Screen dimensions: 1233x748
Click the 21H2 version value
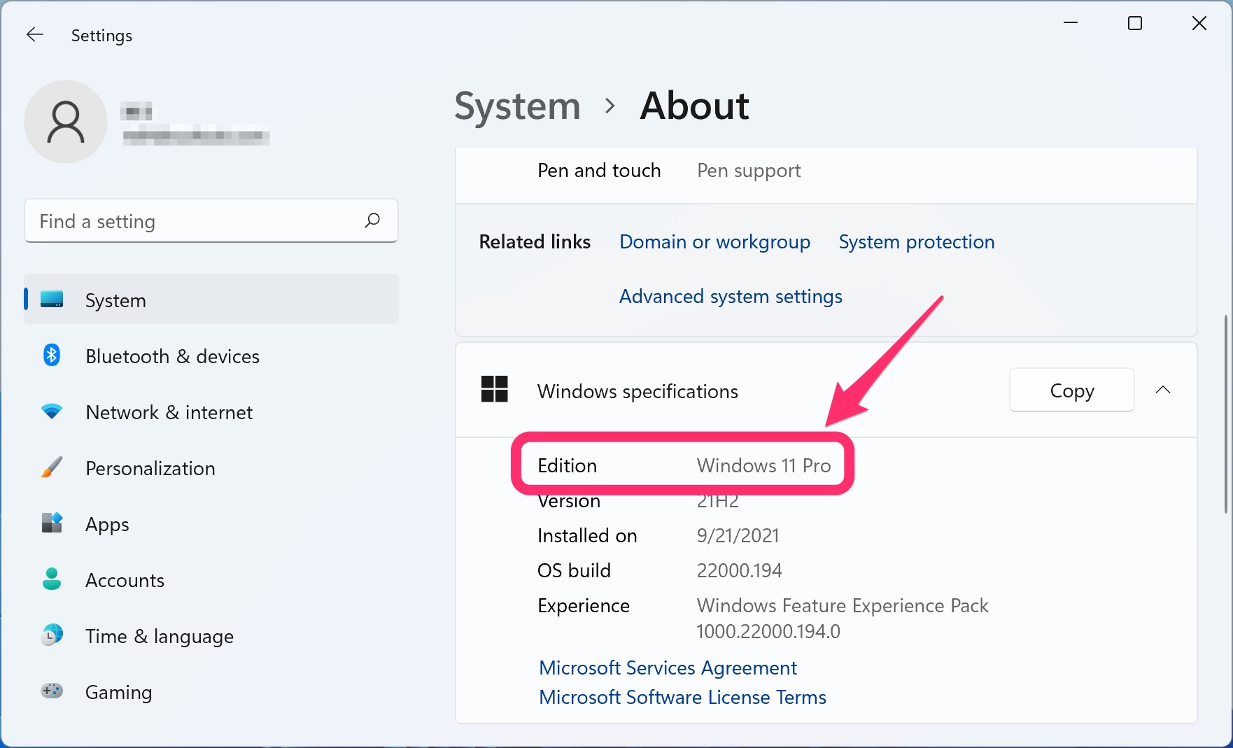[x=717, y=501]
